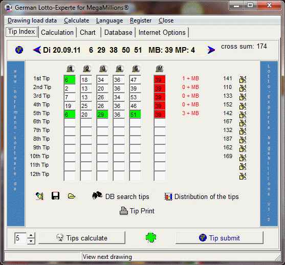This screenshot has height=265, width=285.
Task: Switch to the Calculation tab
Action: (x=57, y=33)
